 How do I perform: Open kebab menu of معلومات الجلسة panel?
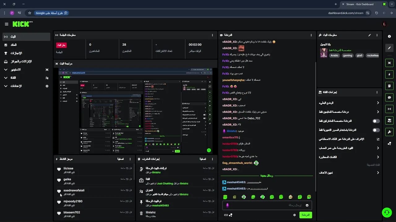[x=212, y=35]
